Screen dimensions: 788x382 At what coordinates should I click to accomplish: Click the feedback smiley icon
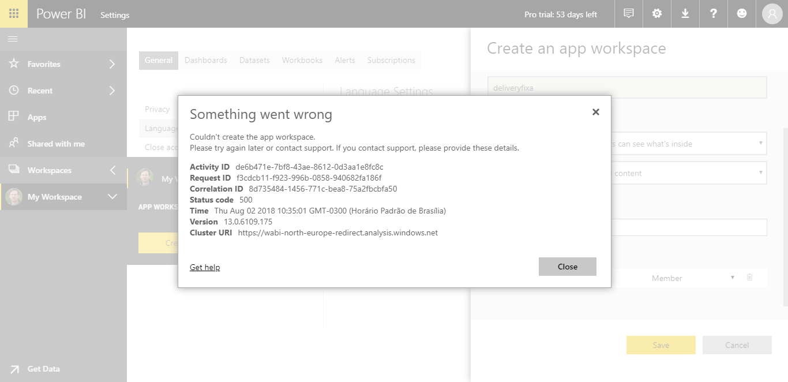(742, 14)
